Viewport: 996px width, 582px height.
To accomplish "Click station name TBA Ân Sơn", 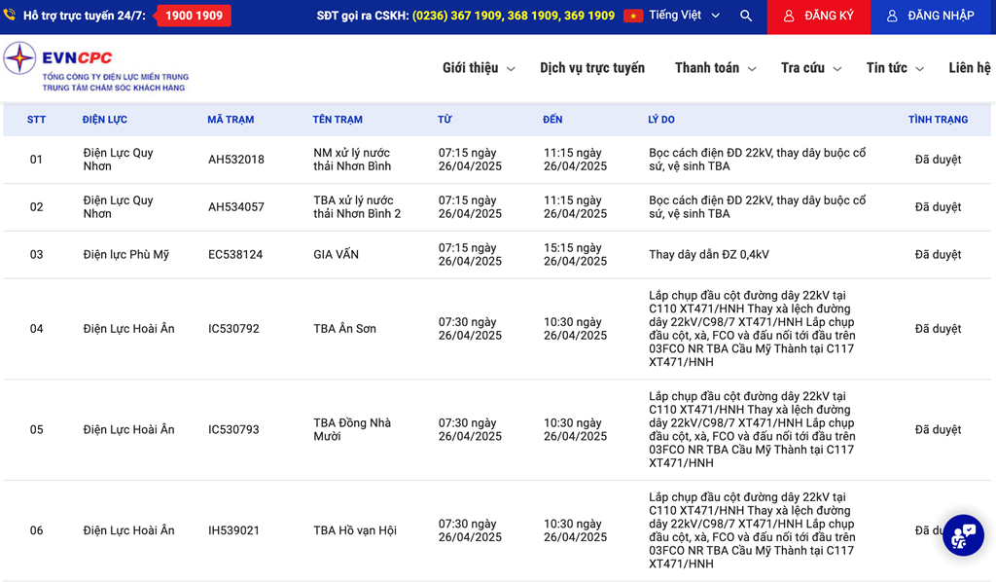I will click(345, 329).
